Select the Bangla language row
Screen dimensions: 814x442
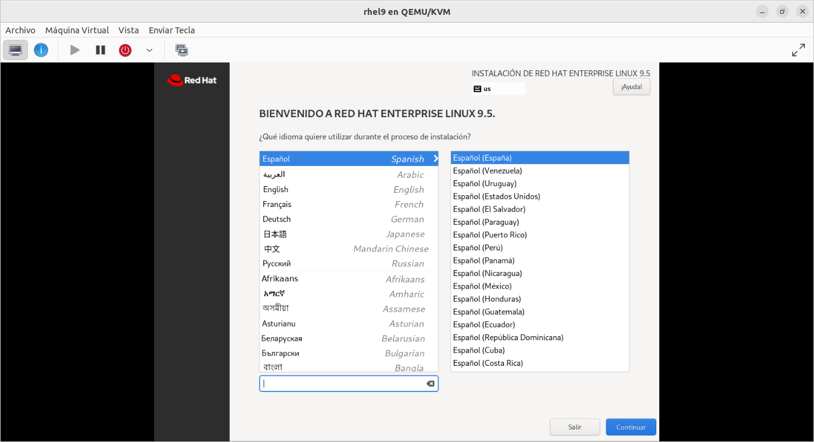tap(349, 367)
